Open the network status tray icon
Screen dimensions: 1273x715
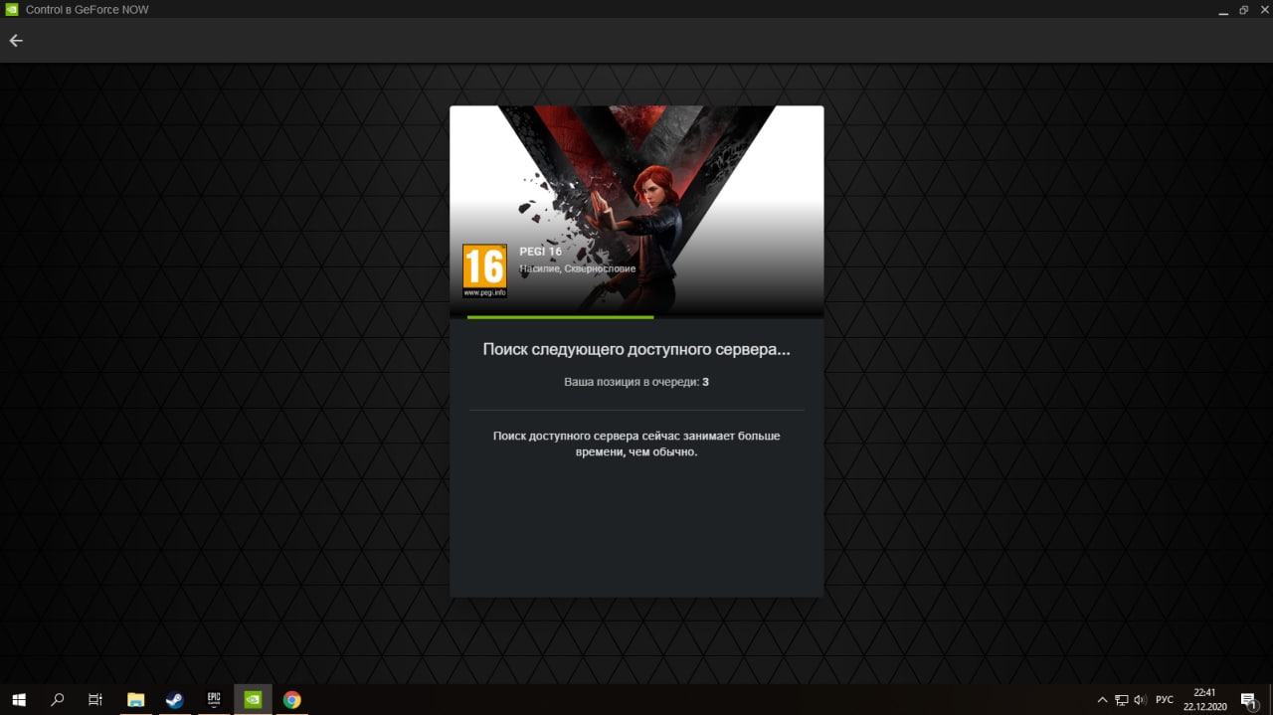1121,700
